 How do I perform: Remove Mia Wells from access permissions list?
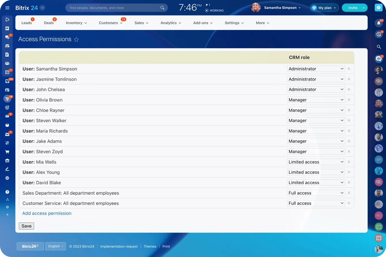coord(349,162)
